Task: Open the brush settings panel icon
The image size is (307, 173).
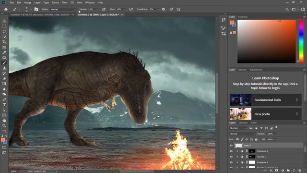Action: coord(36,9)
